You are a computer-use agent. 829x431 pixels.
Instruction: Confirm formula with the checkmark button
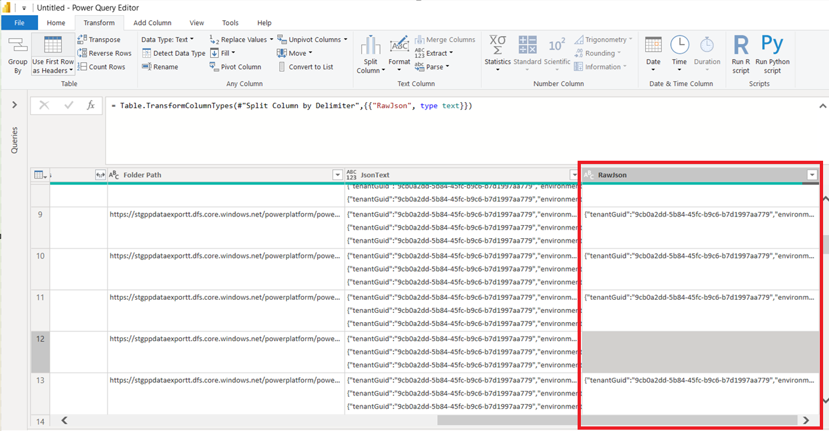click(68, 106)
